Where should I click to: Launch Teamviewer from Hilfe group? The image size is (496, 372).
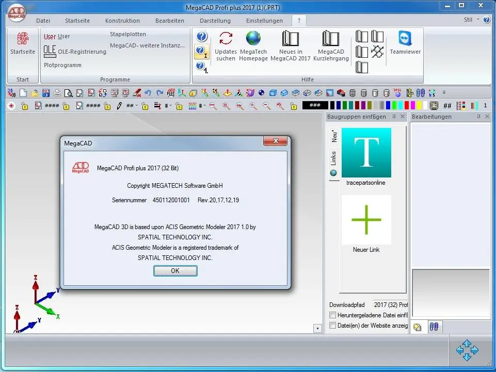tap(405, 43)
